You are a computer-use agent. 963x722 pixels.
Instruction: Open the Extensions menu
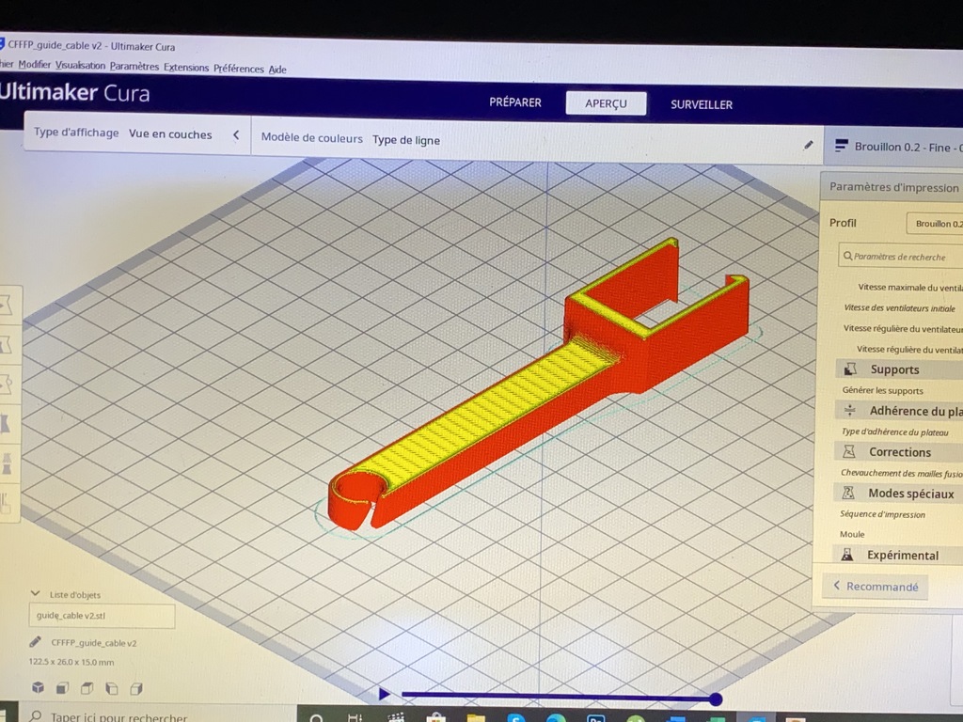186,68
